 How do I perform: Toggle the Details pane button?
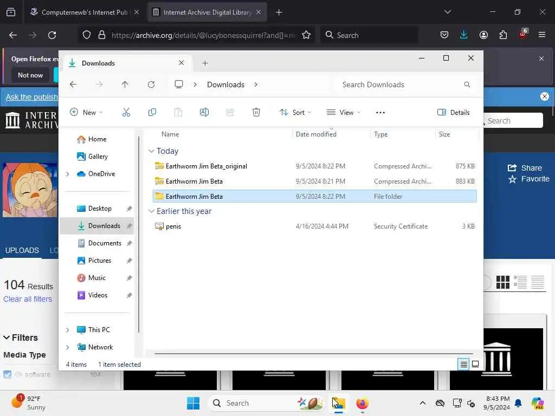click(x=454, y=113)
